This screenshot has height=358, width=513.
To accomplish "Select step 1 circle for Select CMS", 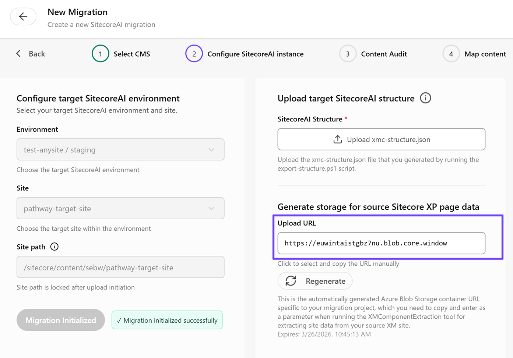I will click(x=100, y=54).
